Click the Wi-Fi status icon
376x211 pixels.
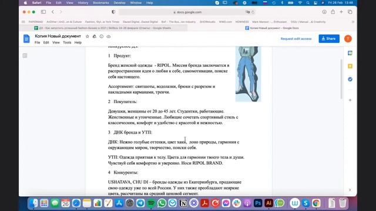coord(300,3)
